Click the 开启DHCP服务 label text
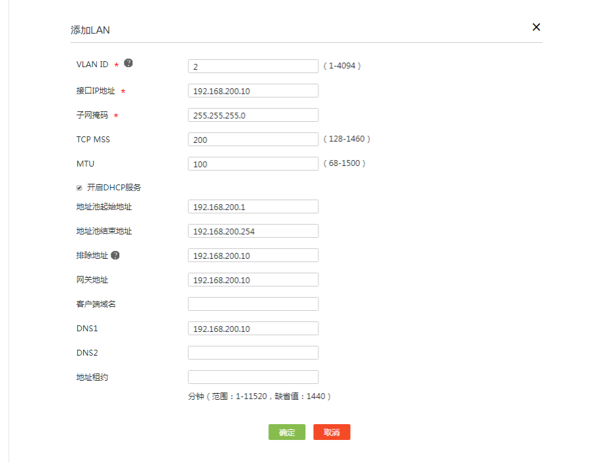This screenshot has height=463, width=615. [114, 188]
